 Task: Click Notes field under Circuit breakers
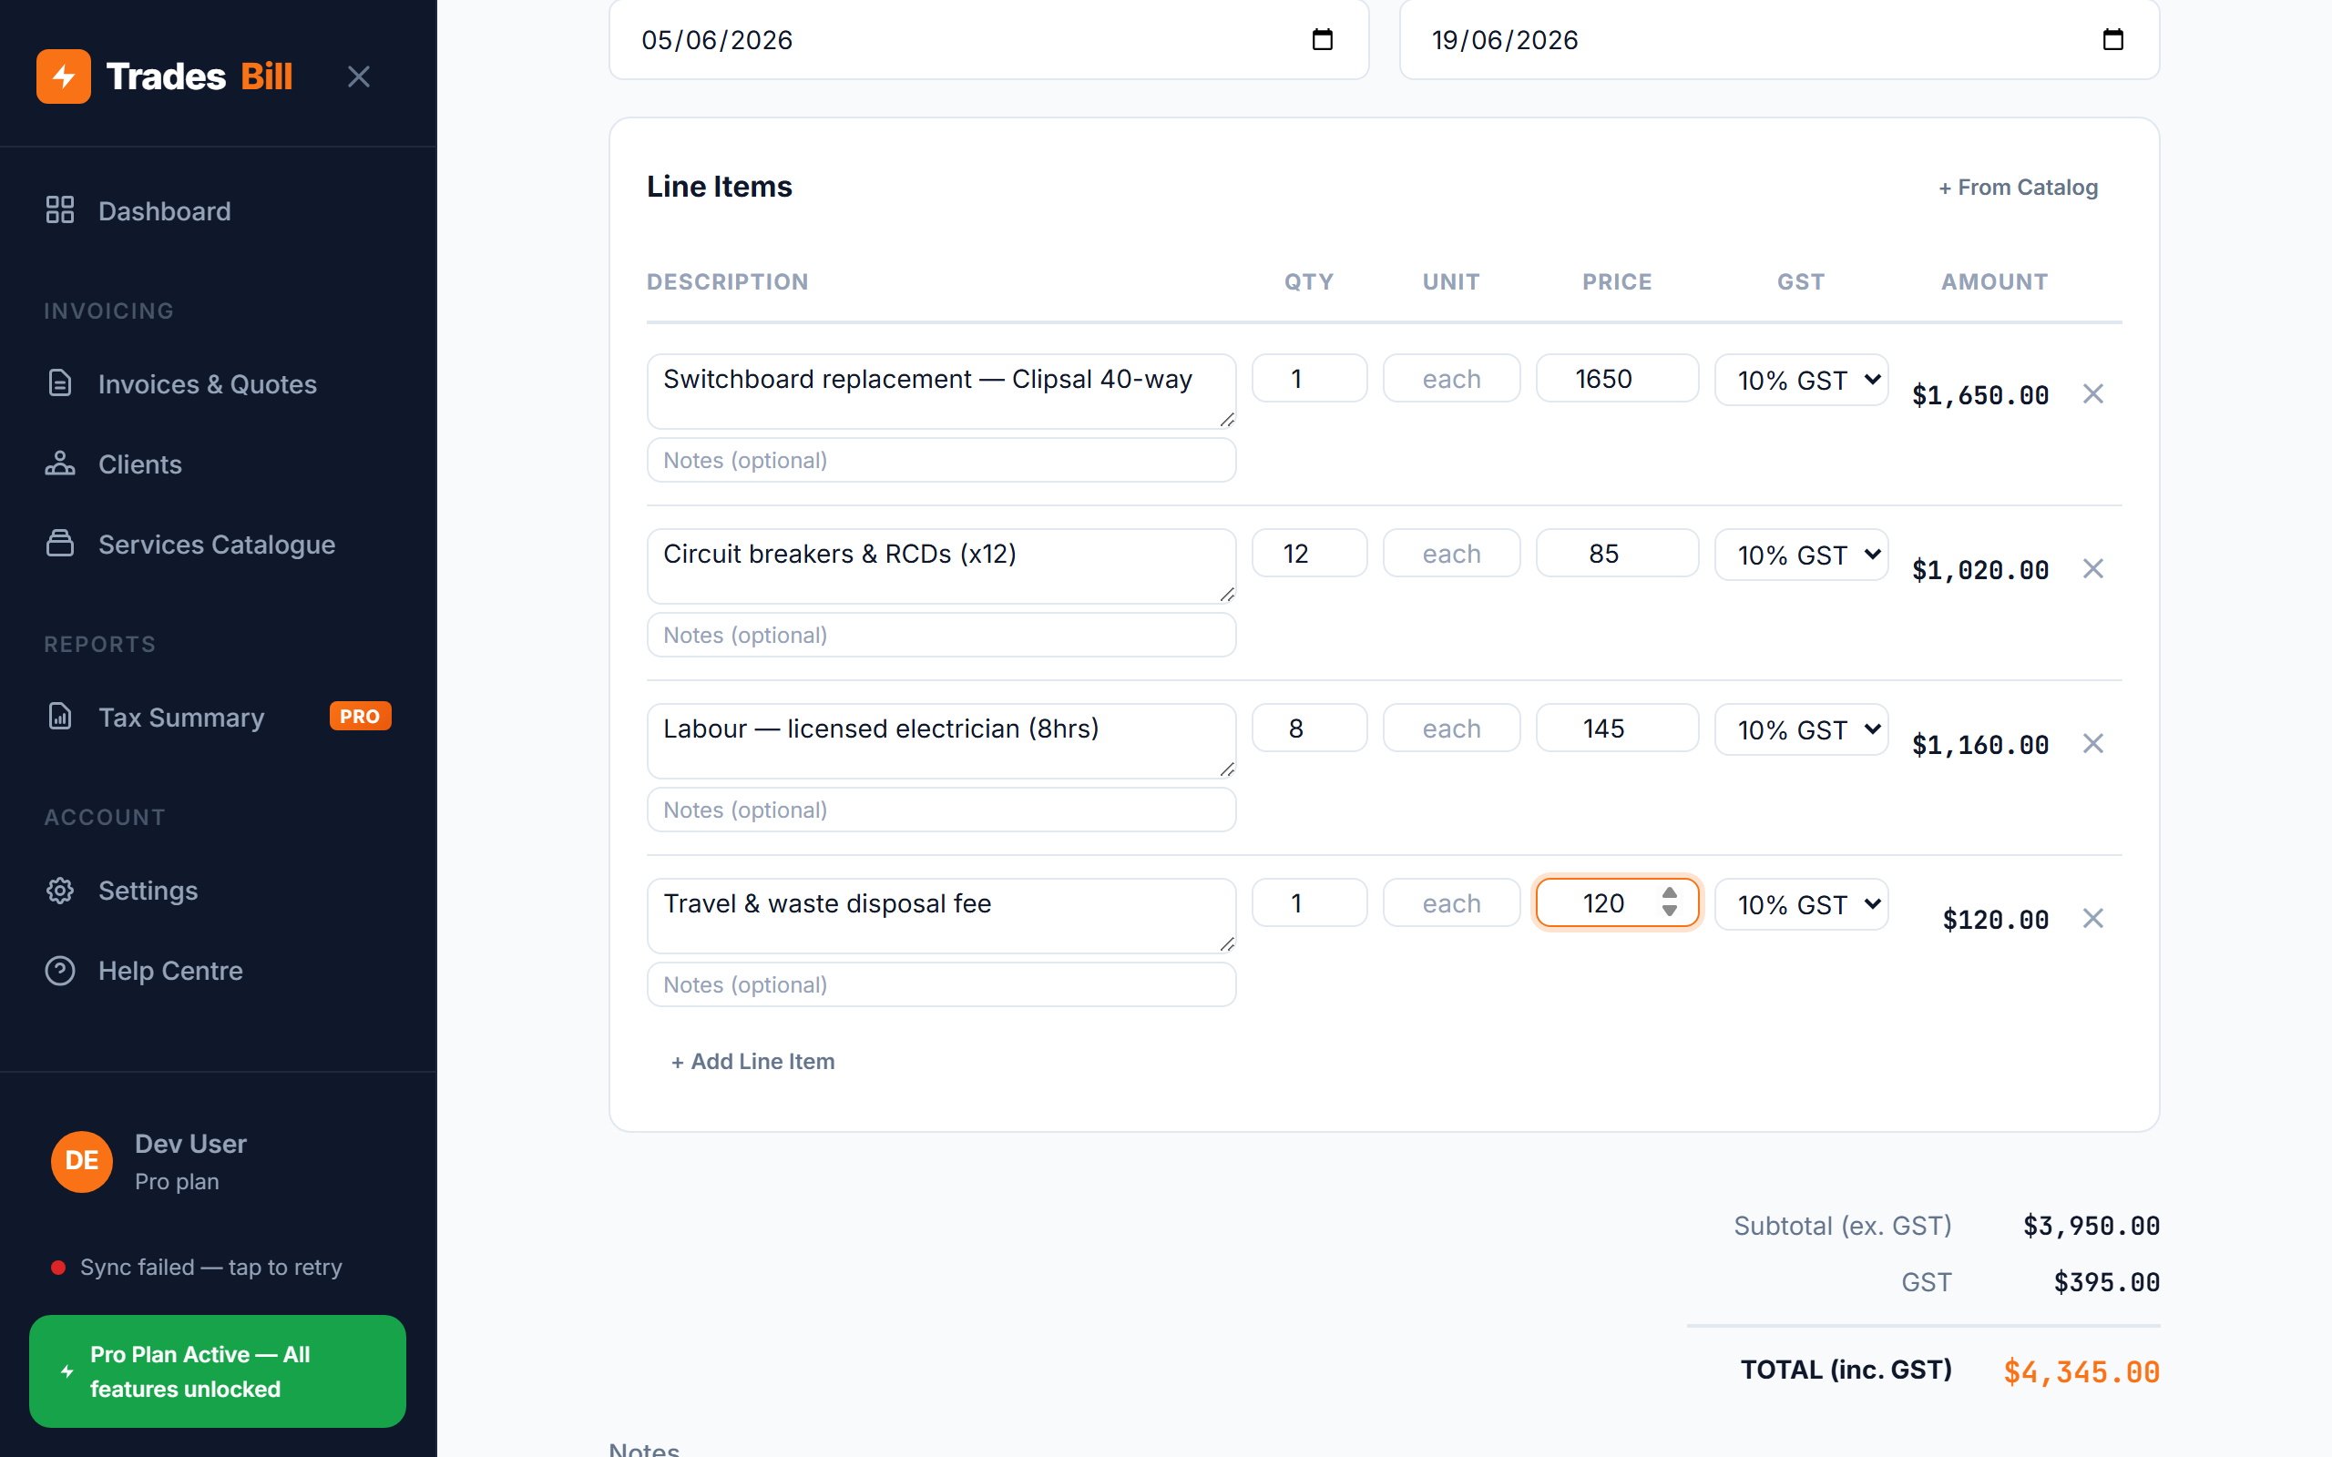tap(942, 635)
